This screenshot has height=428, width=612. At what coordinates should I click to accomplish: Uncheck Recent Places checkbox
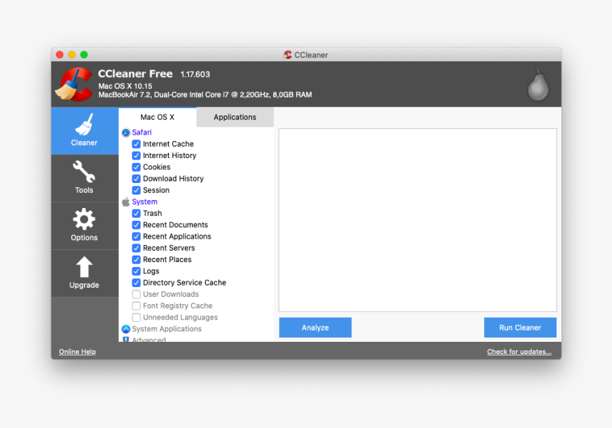(136, 260)
